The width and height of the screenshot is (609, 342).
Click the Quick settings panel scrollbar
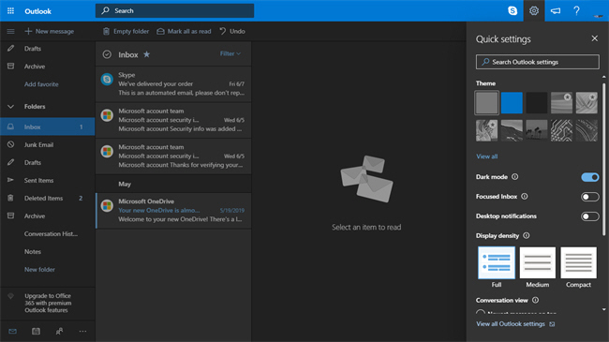point(603,159)
